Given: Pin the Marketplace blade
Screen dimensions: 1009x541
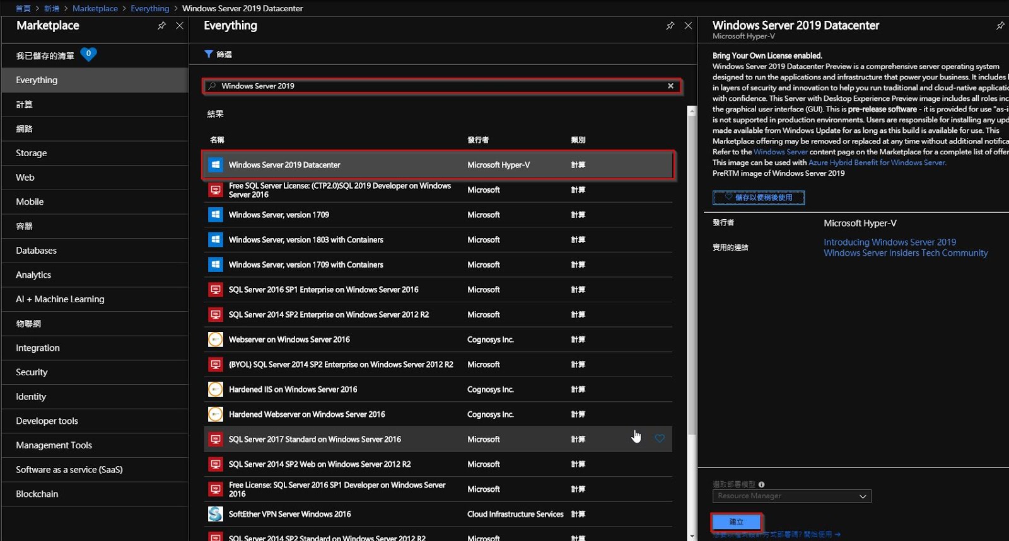Looking at the screenshot, I should pos(161,26).
